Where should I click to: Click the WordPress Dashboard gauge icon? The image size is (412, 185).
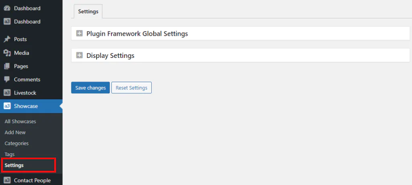[7, 8]
